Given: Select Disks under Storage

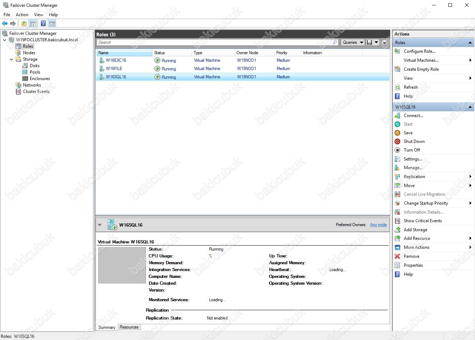Looking at the screenshot, I should [x=34, y=66].
